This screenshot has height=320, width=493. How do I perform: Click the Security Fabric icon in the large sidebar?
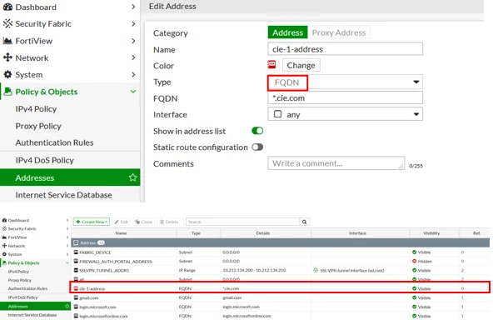7,23
